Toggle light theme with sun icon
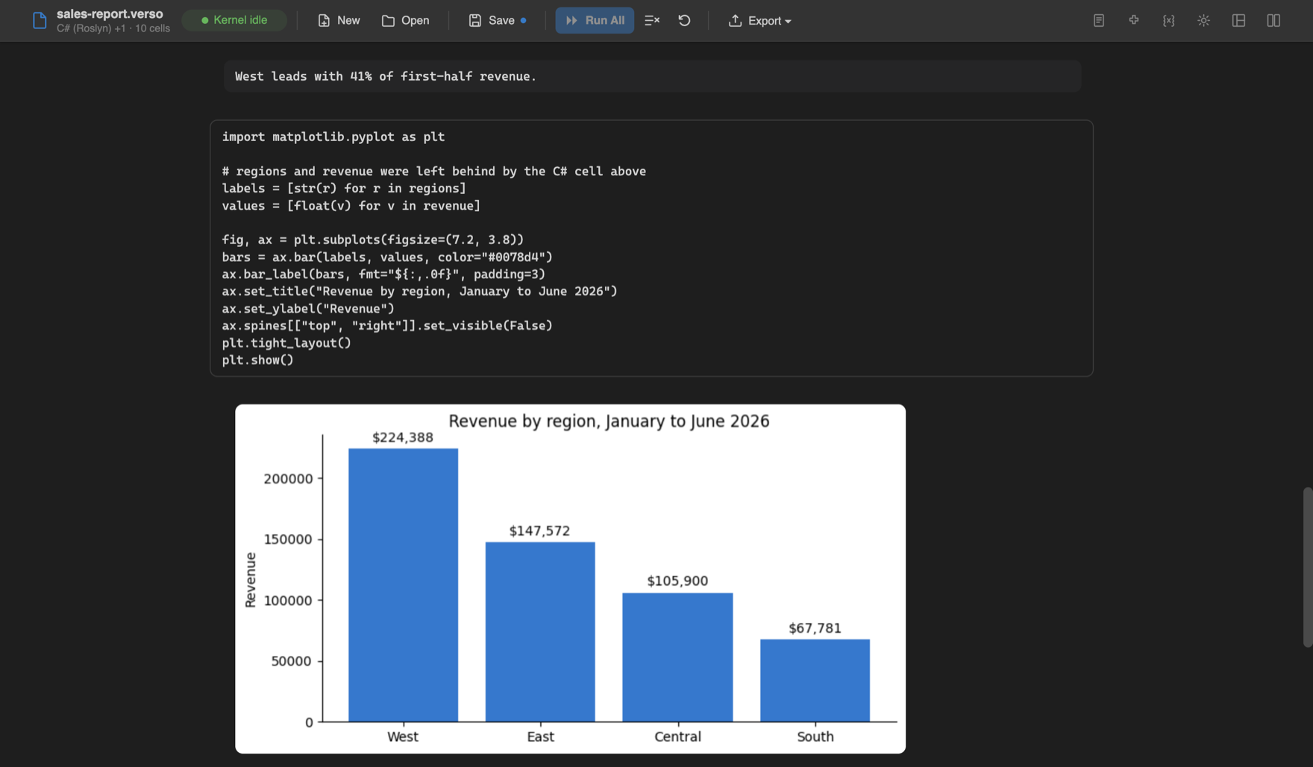 [1204, 21]
